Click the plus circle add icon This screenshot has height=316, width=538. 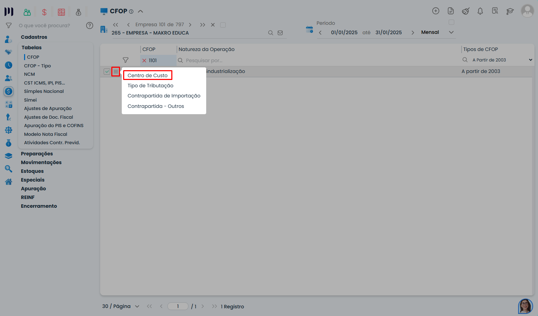435,11
